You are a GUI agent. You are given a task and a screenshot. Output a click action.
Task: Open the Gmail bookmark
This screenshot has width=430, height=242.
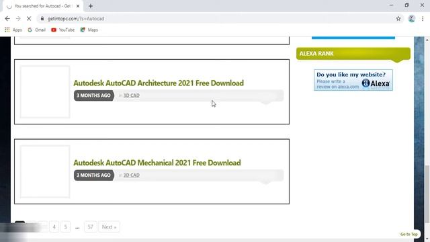[x=37, y=30]
